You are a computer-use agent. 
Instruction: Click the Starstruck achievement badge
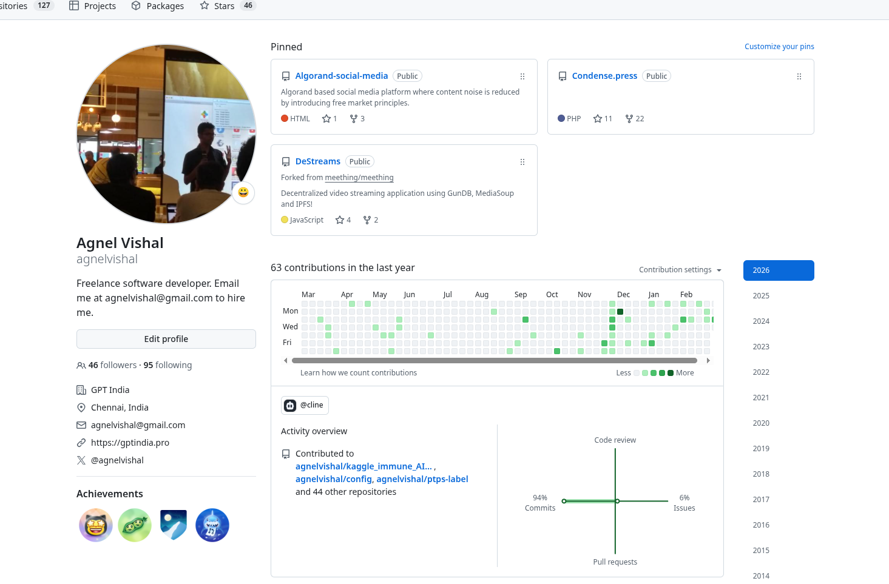[x=95, y=525]
